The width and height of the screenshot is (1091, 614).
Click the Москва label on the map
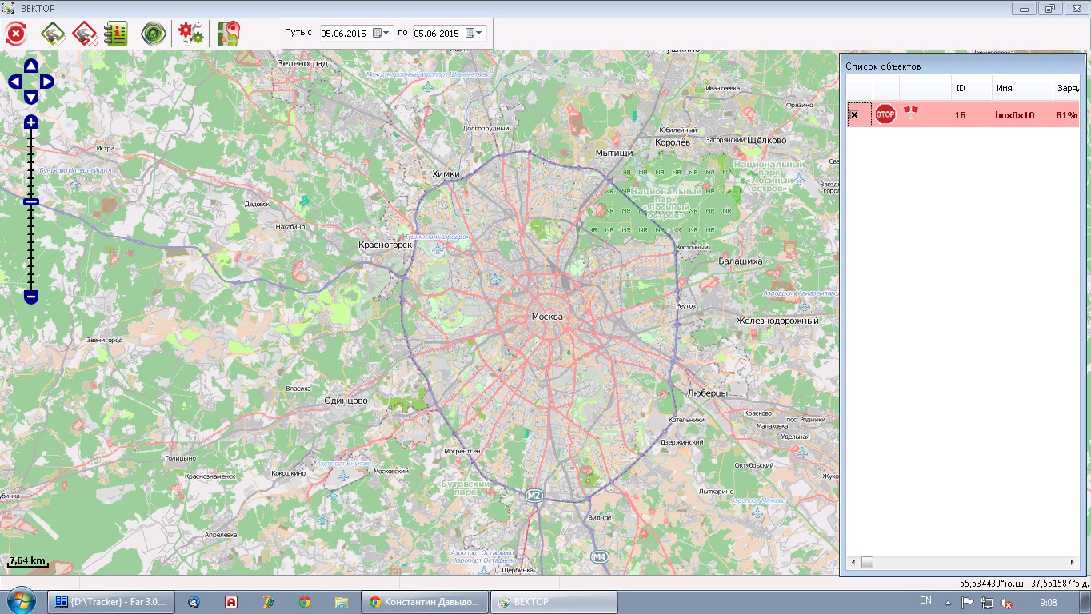tap(547, 317)
